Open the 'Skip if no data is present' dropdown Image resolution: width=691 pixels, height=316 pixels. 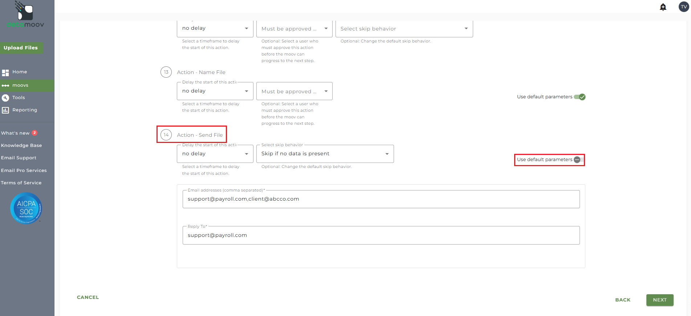325,154
